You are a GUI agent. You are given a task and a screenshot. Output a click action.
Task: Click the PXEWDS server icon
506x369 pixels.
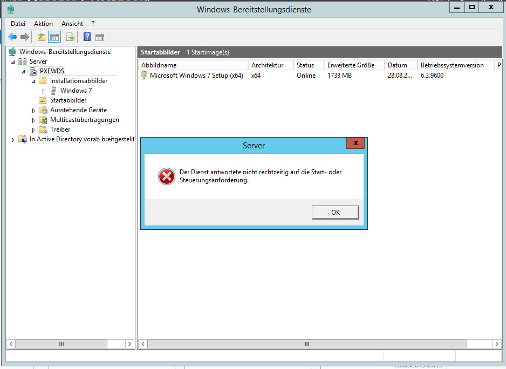pos(33,71)
